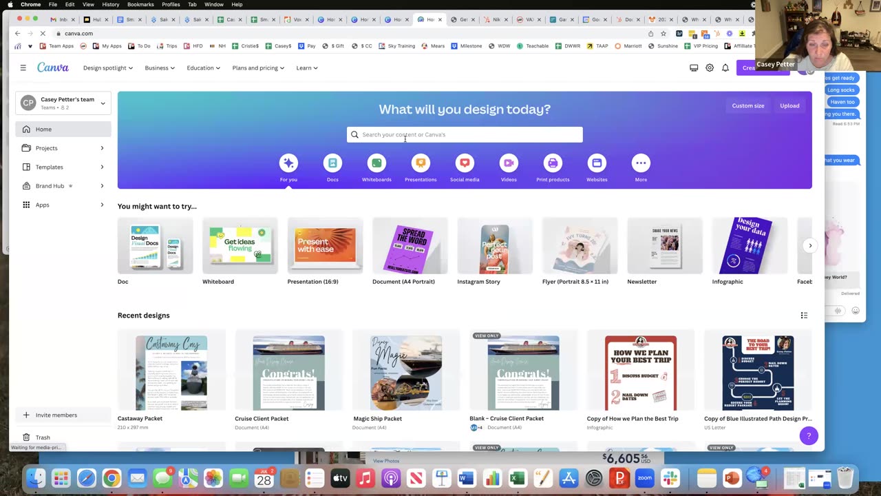Click Upload button
Viewport: 881px width, 496px height.
[x=789, y=105]
